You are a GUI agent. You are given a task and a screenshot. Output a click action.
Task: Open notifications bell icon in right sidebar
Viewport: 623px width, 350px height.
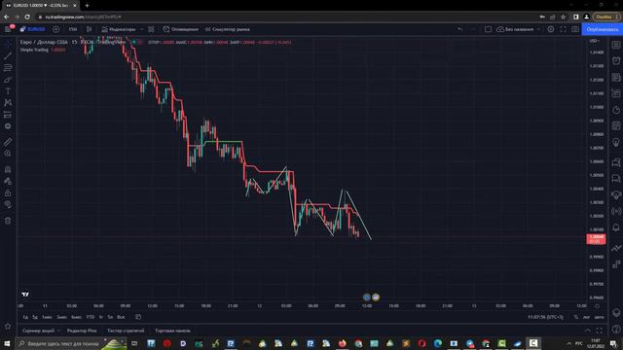[616, 227]
